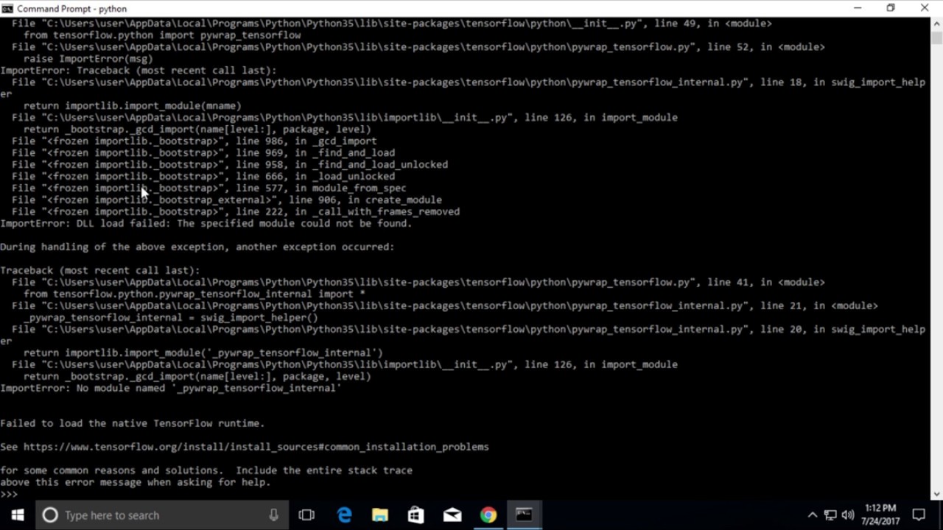This screenshot has height=530, width=943.
Task: Open the volume control tray icon
Action: (848, 515)
